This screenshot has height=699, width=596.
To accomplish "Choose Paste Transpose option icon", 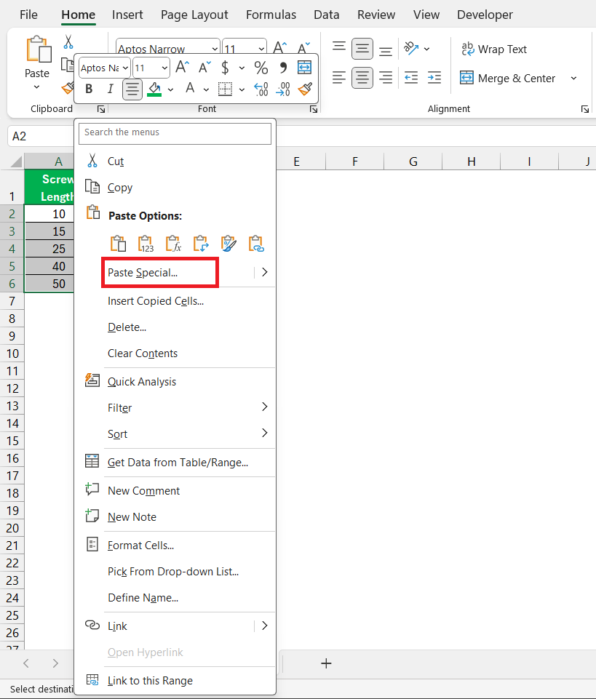I will point(201,244).
